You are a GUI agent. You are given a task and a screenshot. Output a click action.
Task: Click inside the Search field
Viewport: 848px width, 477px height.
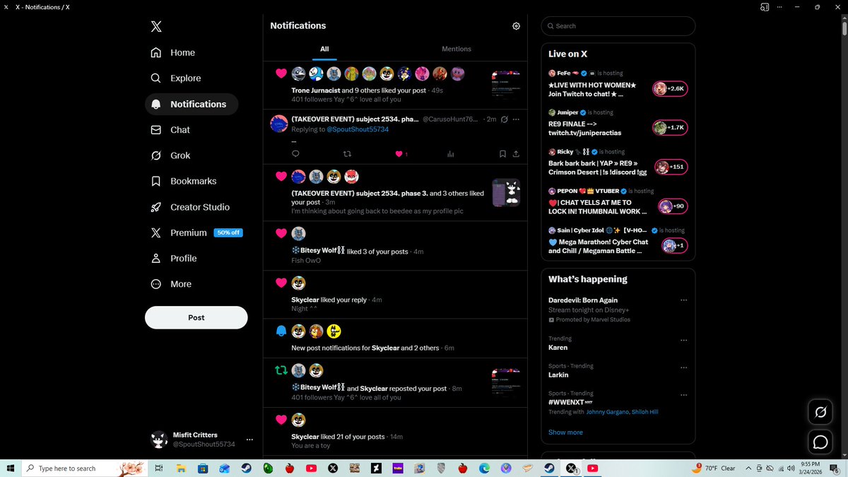[x=618, y=26]
